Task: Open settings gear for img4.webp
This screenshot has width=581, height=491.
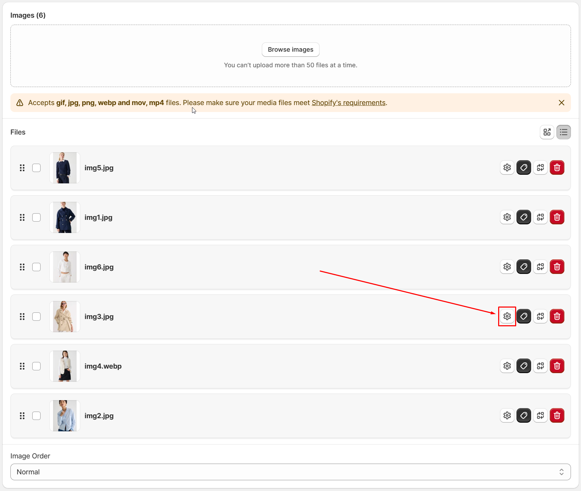Action: [x=507, y=366]
